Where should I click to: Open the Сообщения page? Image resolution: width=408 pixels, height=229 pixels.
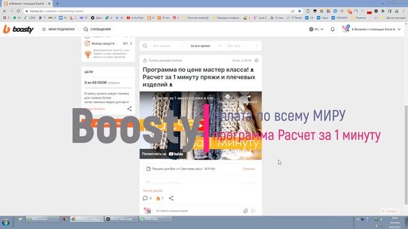pos(98,29)
